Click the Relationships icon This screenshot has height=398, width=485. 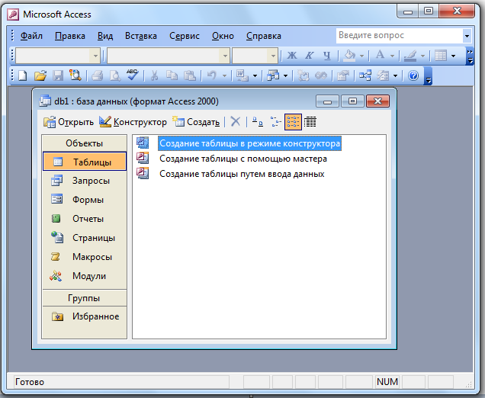click(x=365, y=75)
